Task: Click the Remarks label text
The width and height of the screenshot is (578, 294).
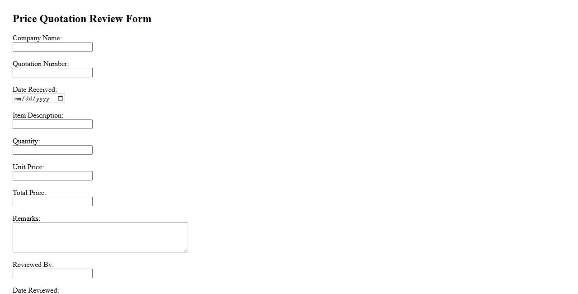Action: pos(26,218)
